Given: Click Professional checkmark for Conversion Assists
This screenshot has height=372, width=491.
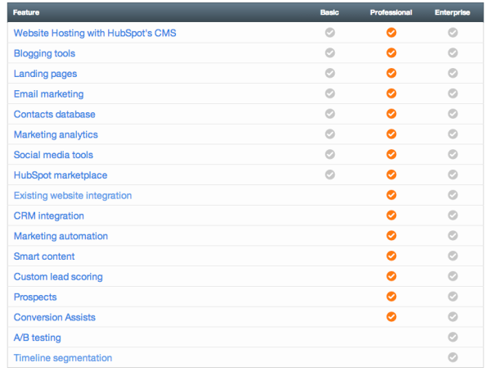Looking at the screenshot, I should pos(391,316).
